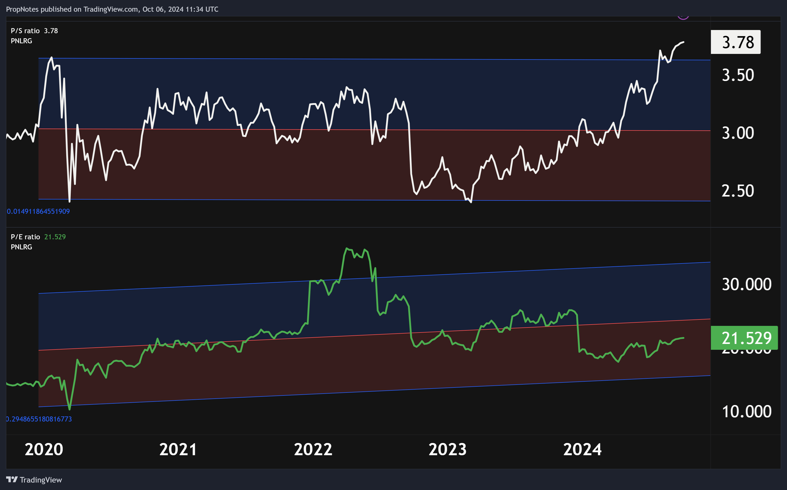Click the 2023 label on time axis
Screen dimensions: 787x490
click(447, 449)
